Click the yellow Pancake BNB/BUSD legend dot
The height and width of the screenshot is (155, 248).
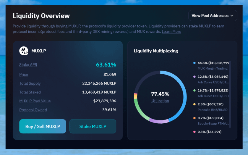point(194,104)
